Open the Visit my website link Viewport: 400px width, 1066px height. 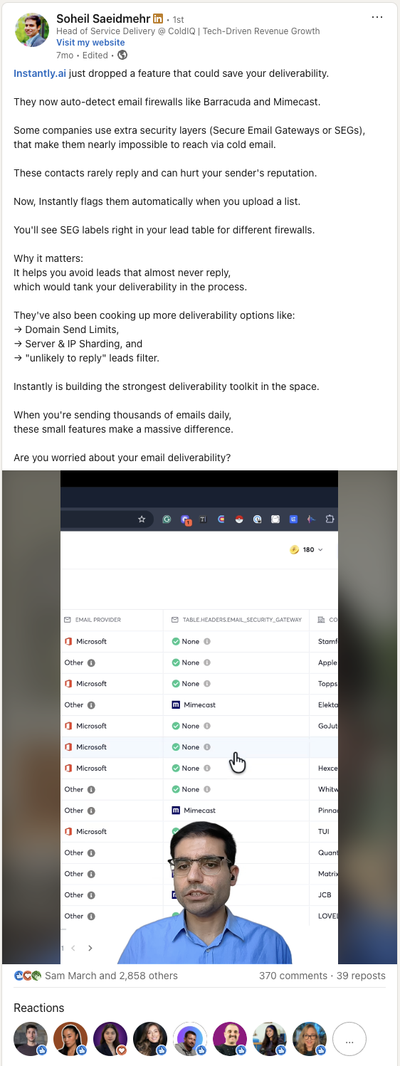point(90,43)
